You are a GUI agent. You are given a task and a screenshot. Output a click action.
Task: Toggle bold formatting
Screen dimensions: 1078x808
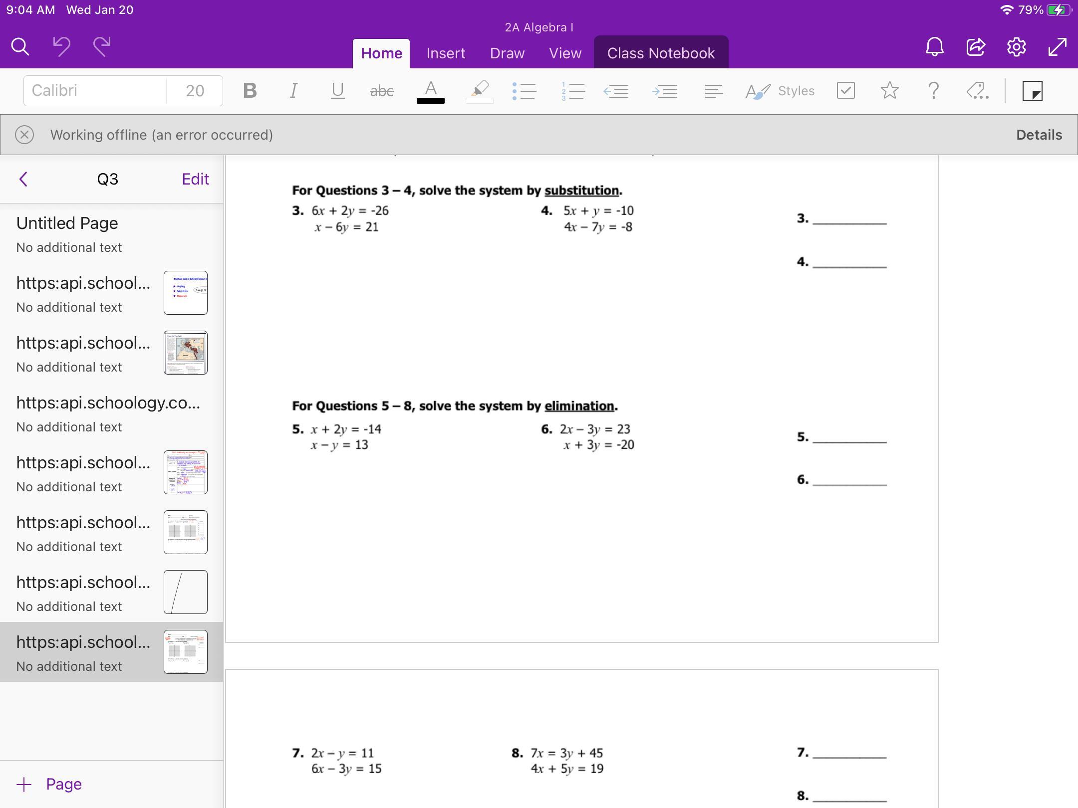point(250,91)
